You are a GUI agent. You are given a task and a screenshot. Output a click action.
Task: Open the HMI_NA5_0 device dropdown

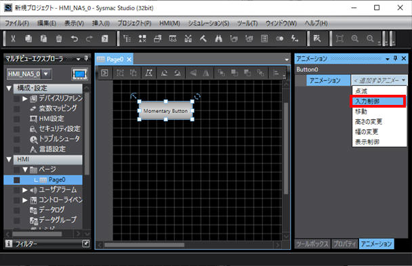click(x=46, y=74)
